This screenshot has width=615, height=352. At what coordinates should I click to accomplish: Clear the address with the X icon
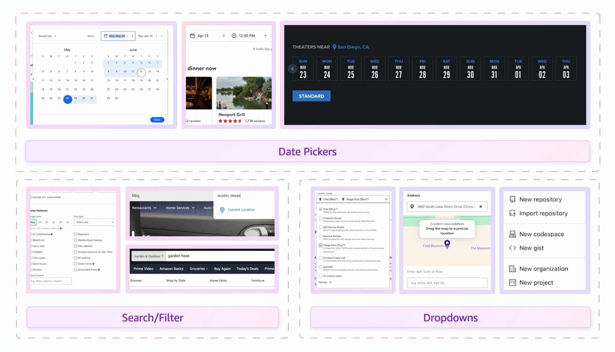[481, 206]
